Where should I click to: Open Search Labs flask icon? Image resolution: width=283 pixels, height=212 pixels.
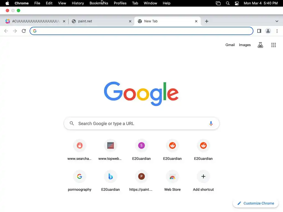(x=260, y=45)
